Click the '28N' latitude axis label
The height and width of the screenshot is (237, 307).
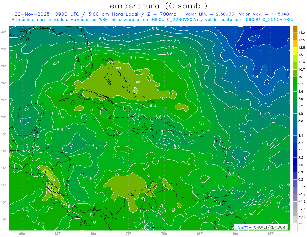tap(4, 49)
